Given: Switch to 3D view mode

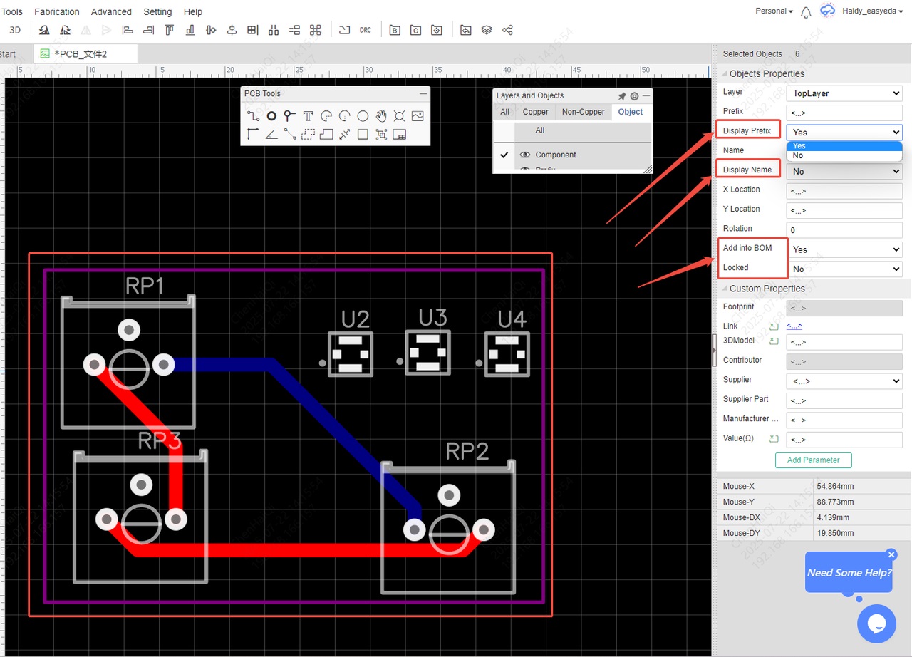Looking at the screenshot, I should [x=14, y=29].
